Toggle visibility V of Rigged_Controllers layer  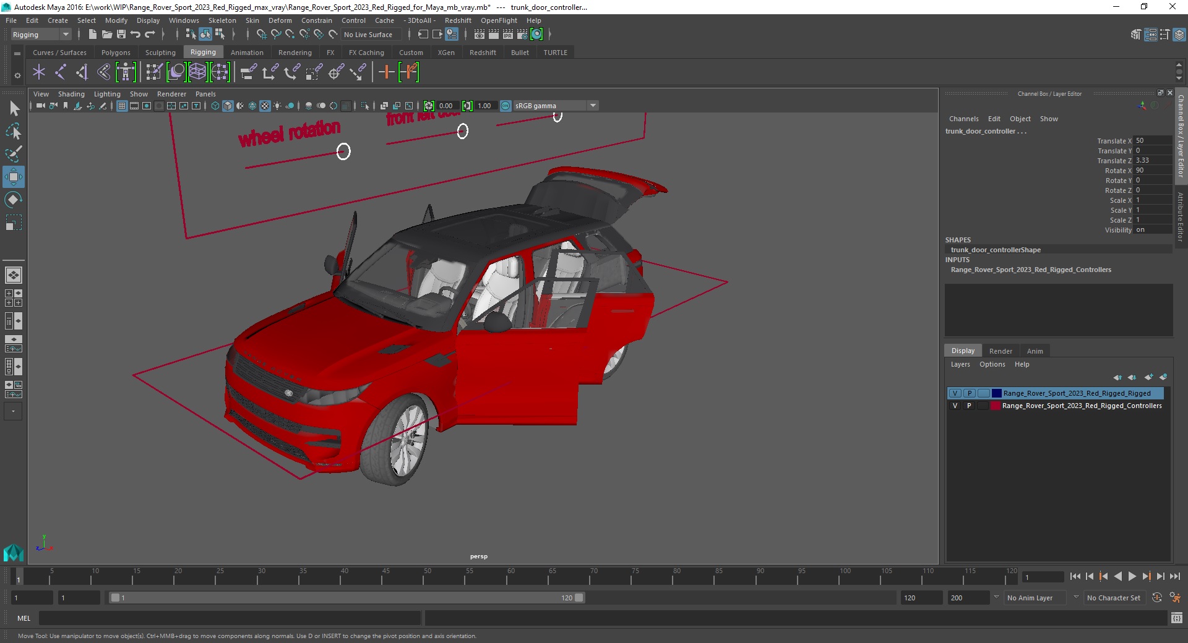click(955, 406)
